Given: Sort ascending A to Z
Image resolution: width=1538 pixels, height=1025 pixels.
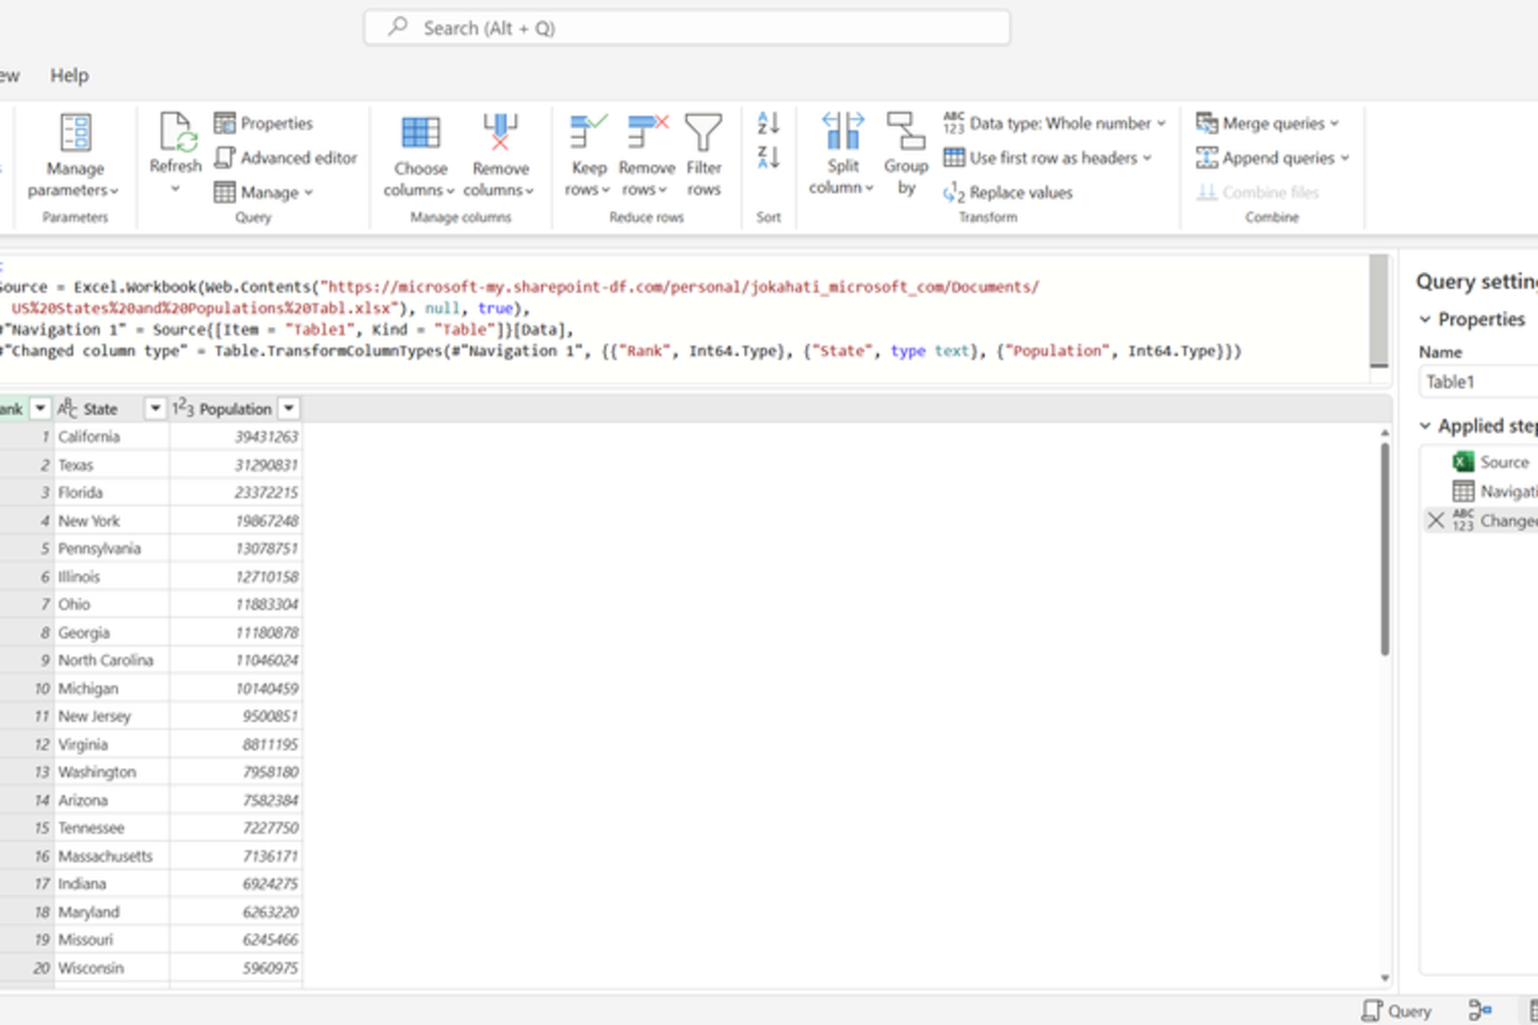Looking at the screenshot, I should click(768, 123).
